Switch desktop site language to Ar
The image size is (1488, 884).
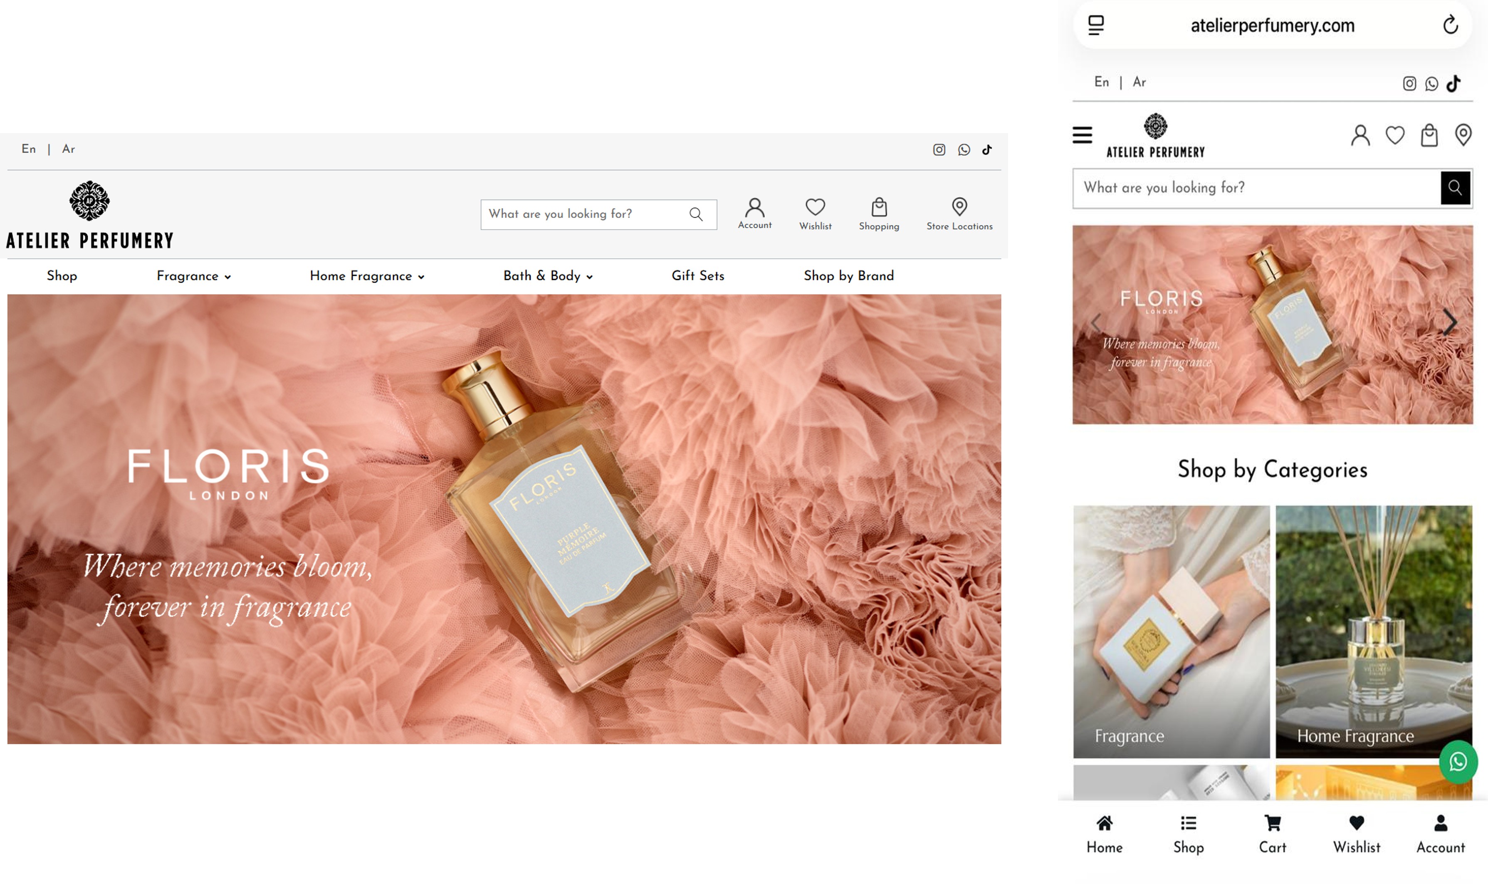(69, 149)
